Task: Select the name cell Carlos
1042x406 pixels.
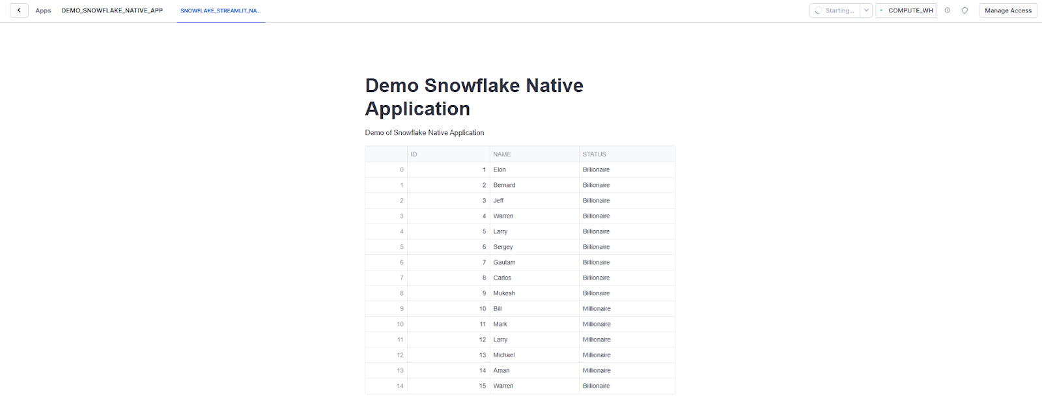Action: tap(535, 278)
